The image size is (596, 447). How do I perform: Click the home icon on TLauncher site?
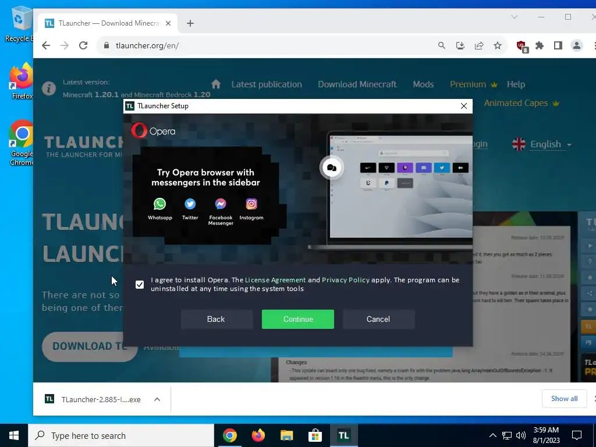point(216,84)
